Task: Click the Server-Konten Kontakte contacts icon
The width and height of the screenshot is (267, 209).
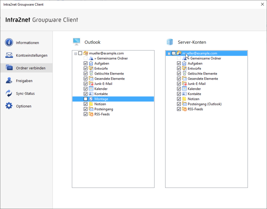Action: [x=184, y=94]
